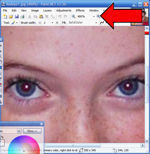Expand the Fill Solid Color dropdown
Screen dimensions: 150x154
[96, 23]
